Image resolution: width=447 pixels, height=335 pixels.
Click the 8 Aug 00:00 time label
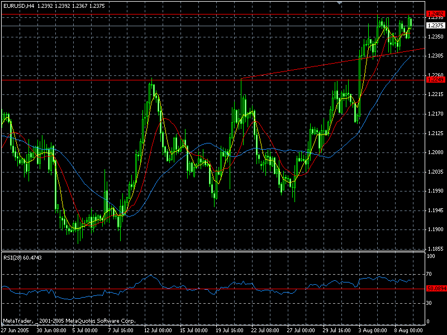coord(408,331)
